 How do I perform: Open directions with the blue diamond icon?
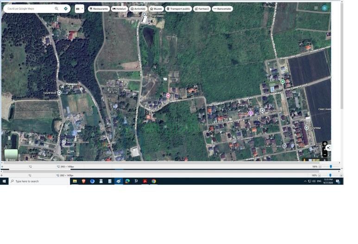(66, 9)
